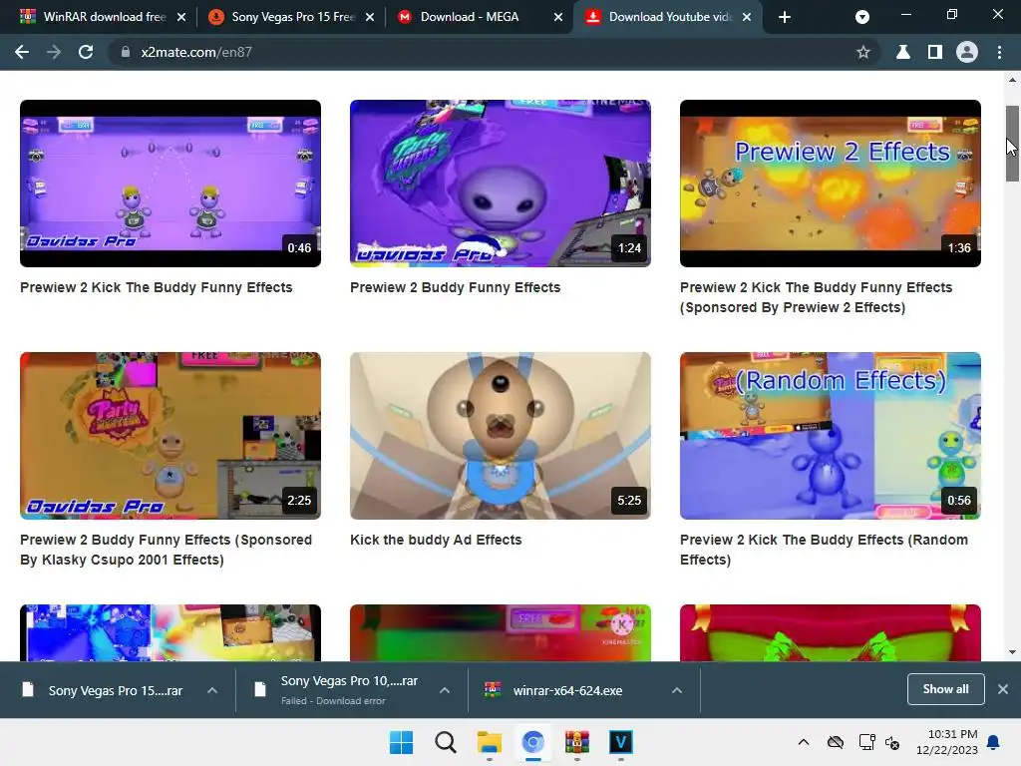This screenshot has height=766, width=1021.
Task: Click the cloud sync tray icon
Action: click(x=836, y=742)
